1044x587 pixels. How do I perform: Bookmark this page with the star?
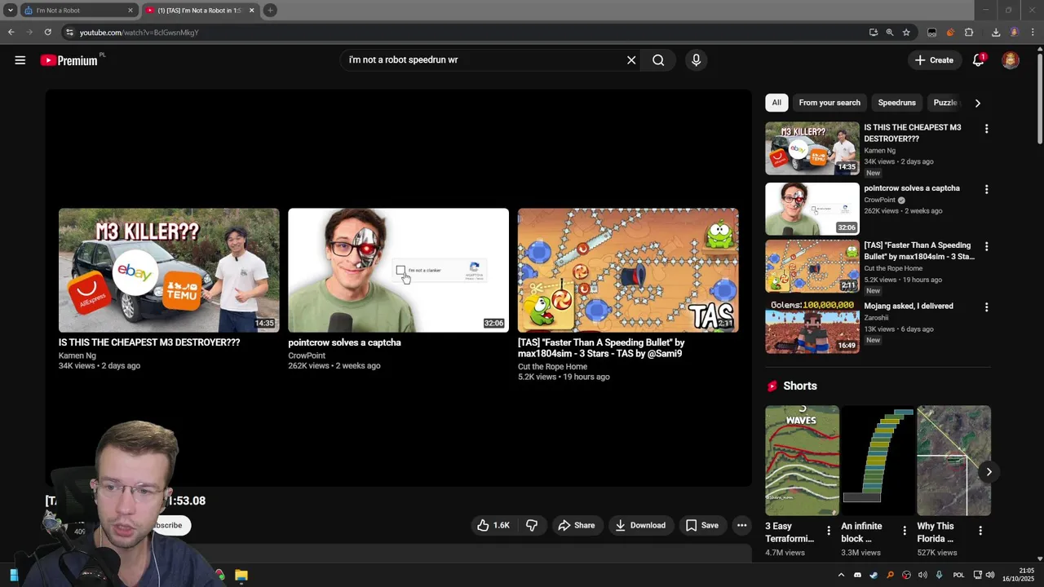point(906,33)
